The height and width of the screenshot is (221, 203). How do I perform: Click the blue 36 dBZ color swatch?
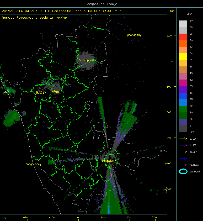point(183,96)
